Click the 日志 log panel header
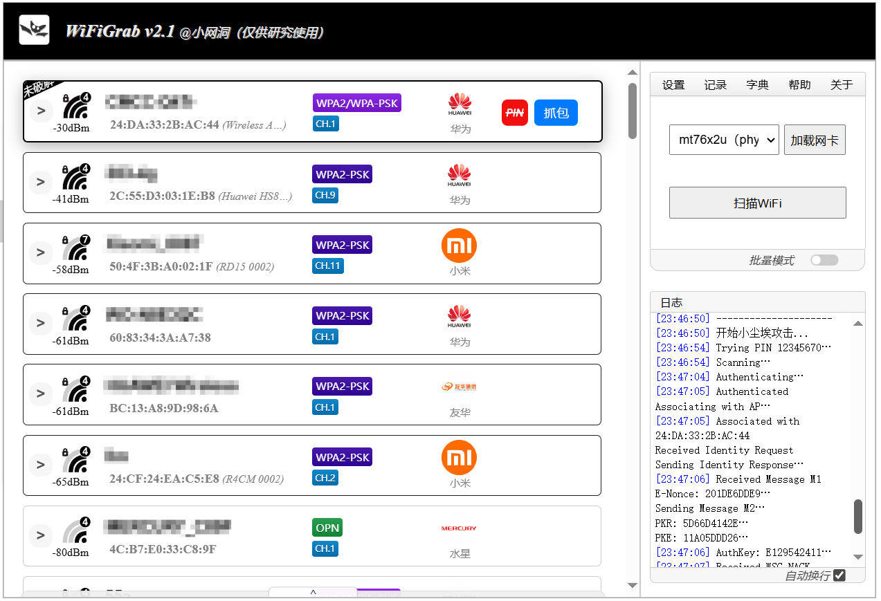This screenshot has width=881, height=601. 758,302
